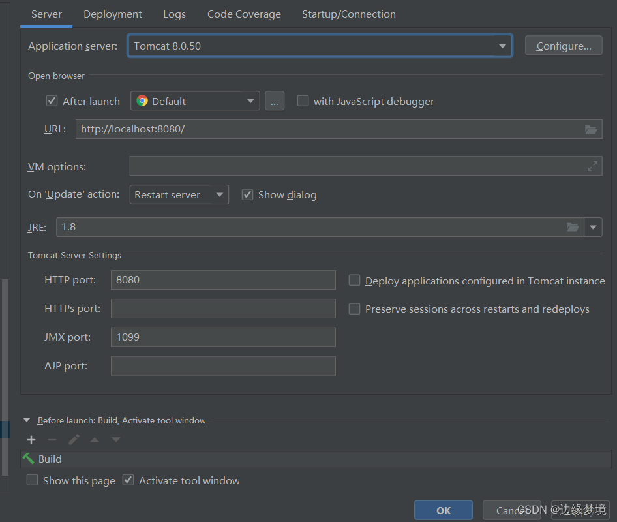Open the JRE folder browse icon
Screen dimensions: 617x522
(x=573, y=227)
